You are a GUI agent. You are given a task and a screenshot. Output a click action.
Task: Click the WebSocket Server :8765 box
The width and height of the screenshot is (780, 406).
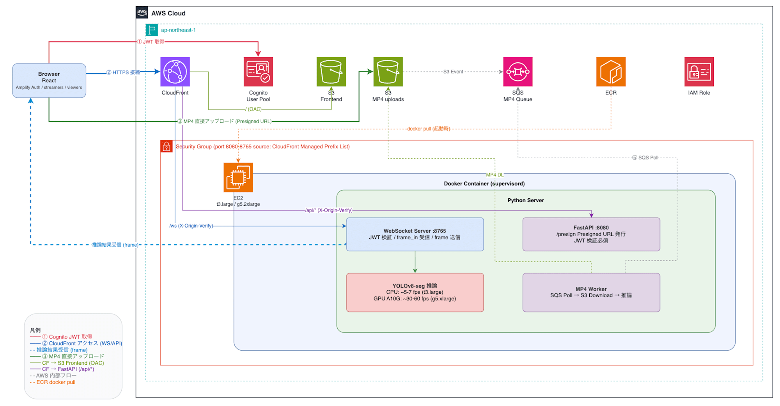[x=415, y=234]
